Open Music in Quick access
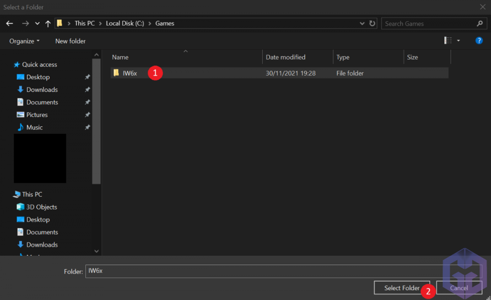Image resolution: width=491 pixels, height=300 pixels. point(34,127)
